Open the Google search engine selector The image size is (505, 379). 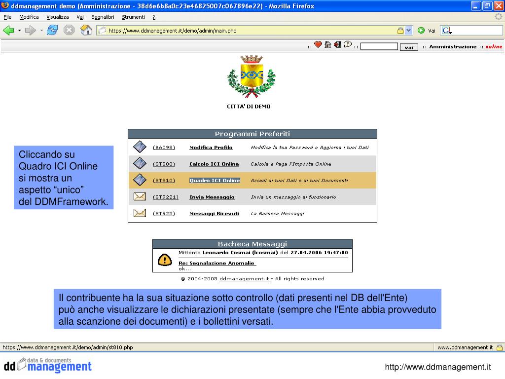(x=447, y=31)
